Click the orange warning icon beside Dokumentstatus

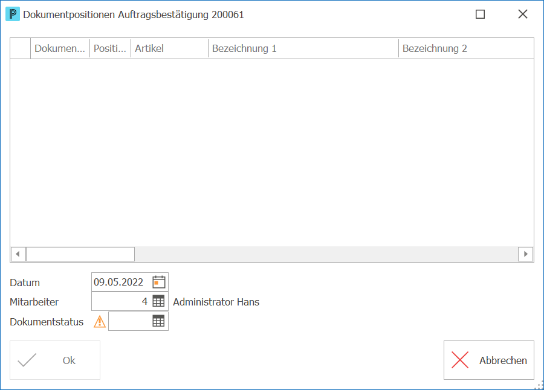tap(100, 322)
